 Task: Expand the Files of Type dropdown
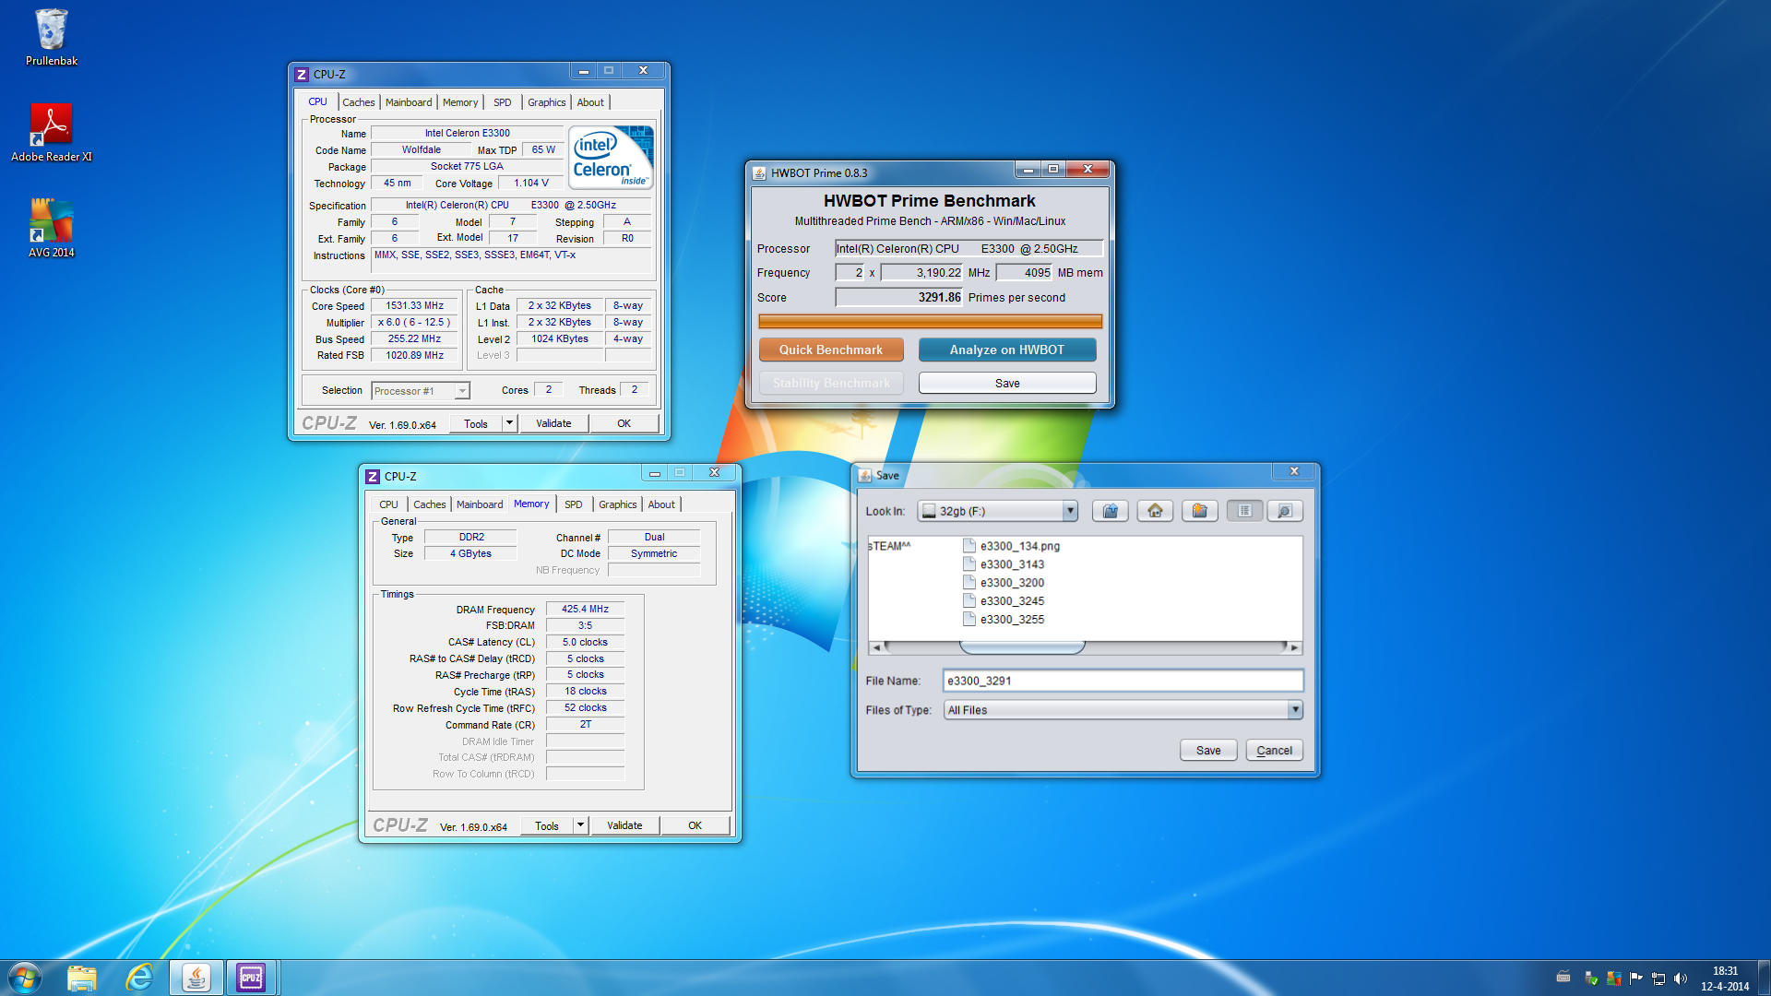coord(1295,709)
